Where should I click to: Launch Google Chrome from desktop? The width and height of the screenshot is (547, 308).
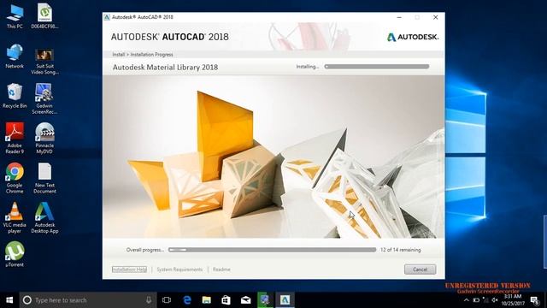[x=15, y=178]
